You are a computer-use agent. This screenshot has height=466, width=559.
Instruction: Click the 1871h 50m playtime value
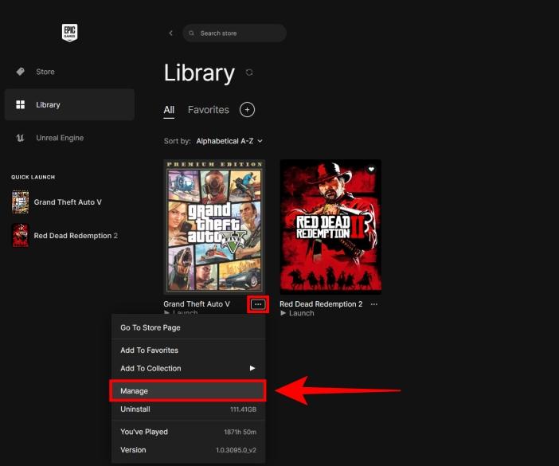(x=240, y=432)
